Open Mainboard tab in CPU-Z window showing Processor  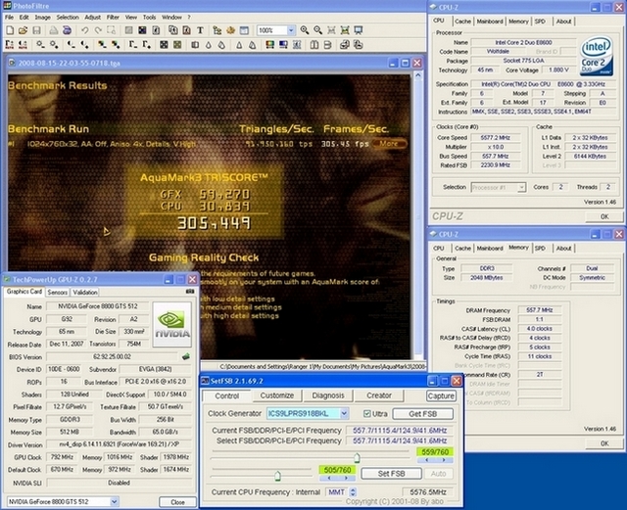point(490,22)
